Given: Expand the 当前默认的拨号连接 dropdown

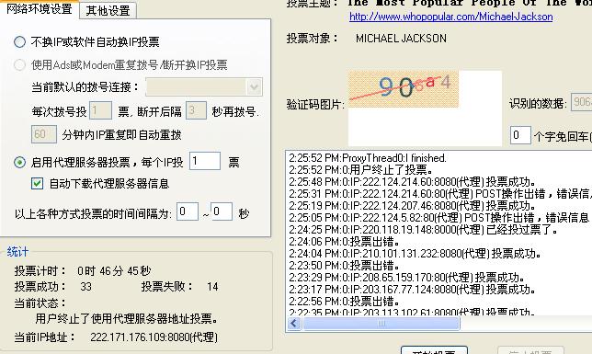Looking at the screenshot, I should tap(254, 87).
